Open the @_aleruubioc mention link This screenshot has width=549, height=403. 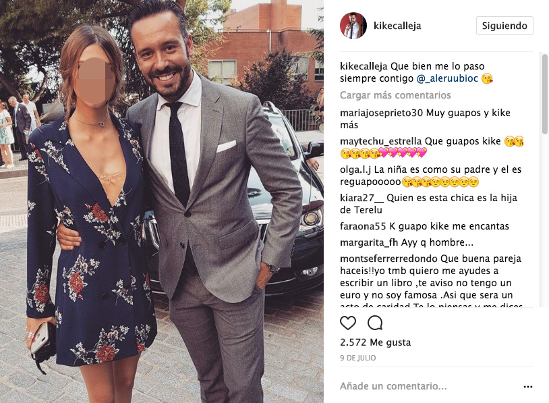pos(447,78)
